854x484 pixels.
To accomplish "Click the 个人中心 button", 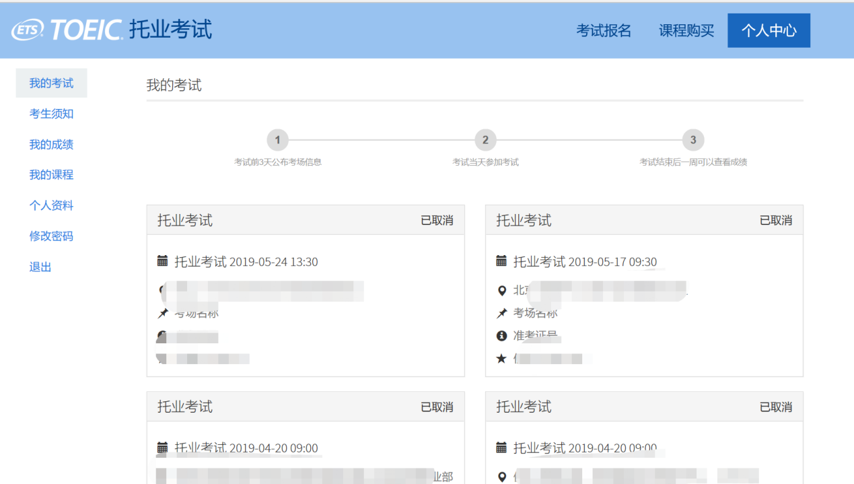I will (x=769, y=30).
